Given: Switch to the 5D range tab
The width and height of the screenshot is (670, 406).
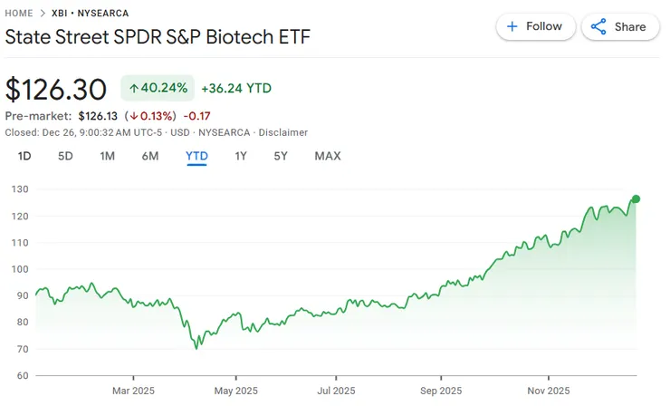Looking at the screenshot, I should [x=65, y=156].
